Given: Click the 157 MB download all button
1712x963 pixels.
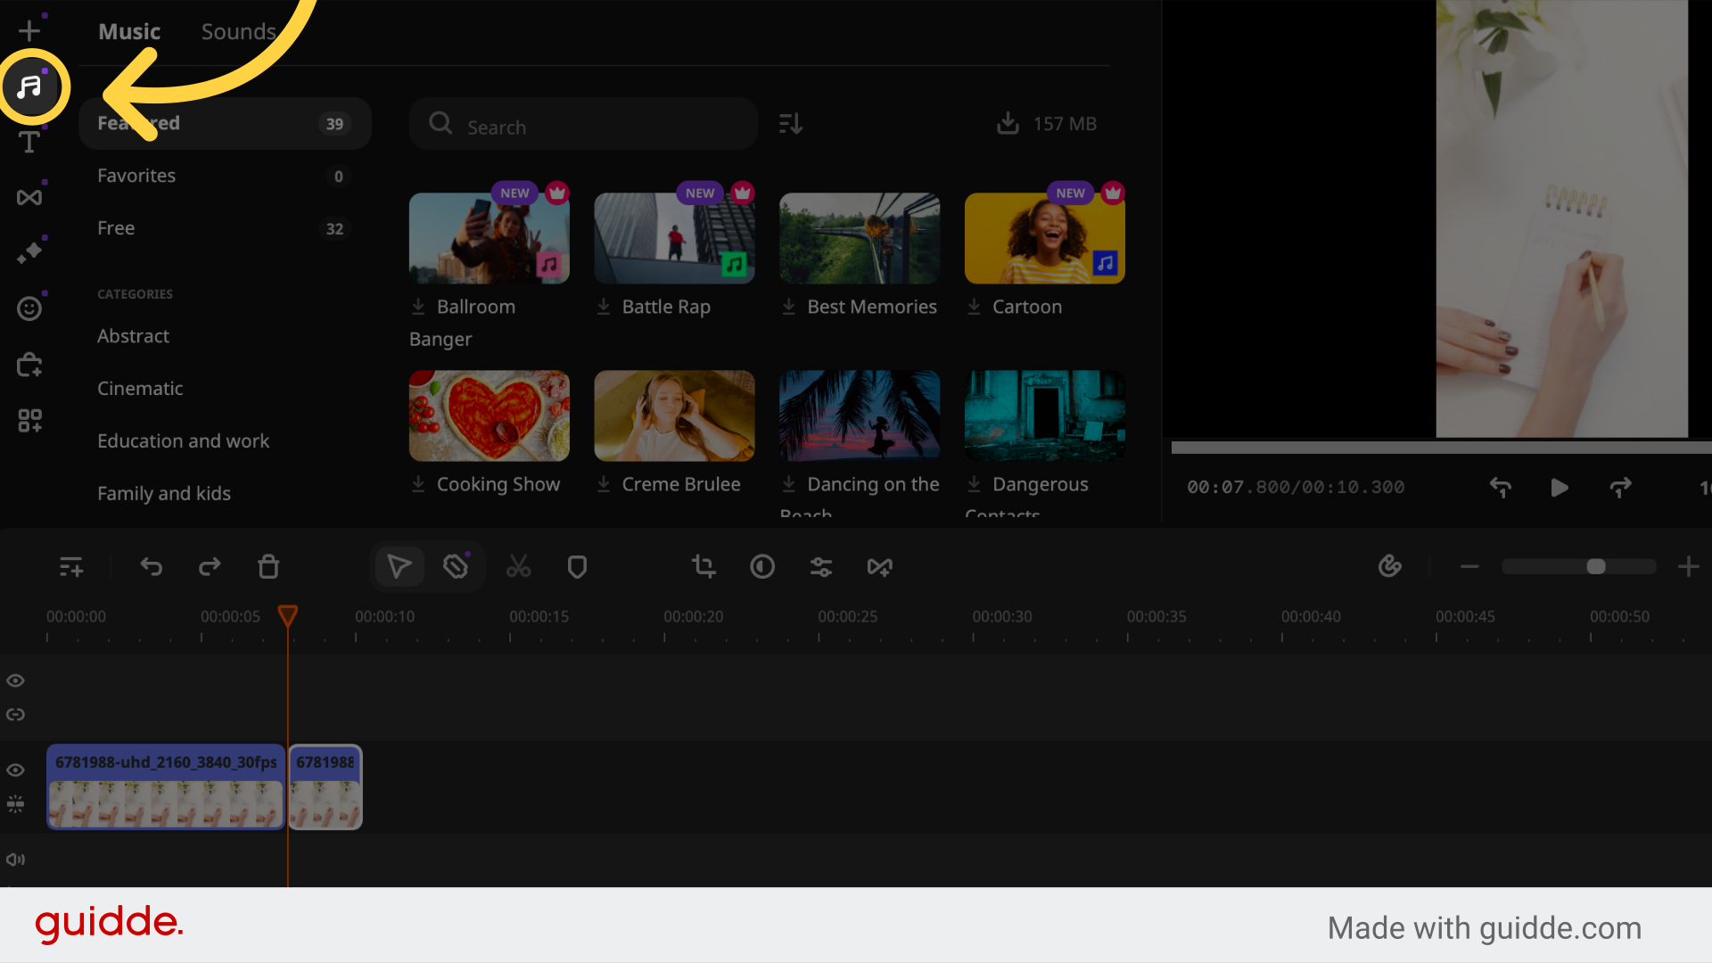Looking at the screenshot, I should 1046,124.
